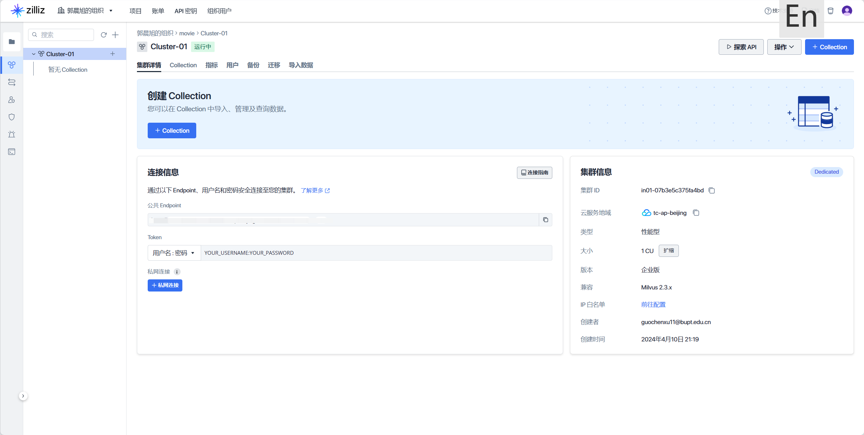Expand the sidebar with arrow button
Screen dimensions: 864x435
[x=23, y=396]
